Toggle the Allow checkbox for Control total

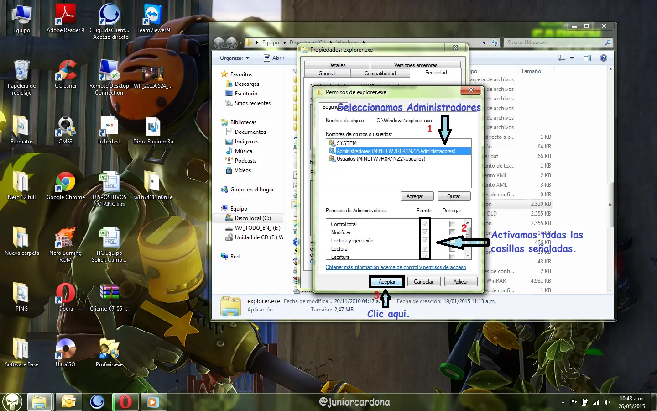coord(425,224)
